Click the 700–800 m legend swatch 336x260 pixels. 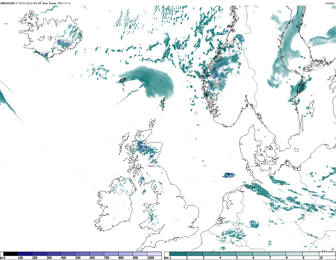tap(111, 254)
